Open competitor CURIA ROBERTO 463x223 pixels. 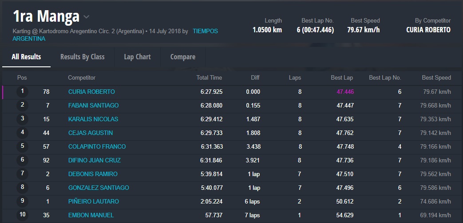pos(91,92)
